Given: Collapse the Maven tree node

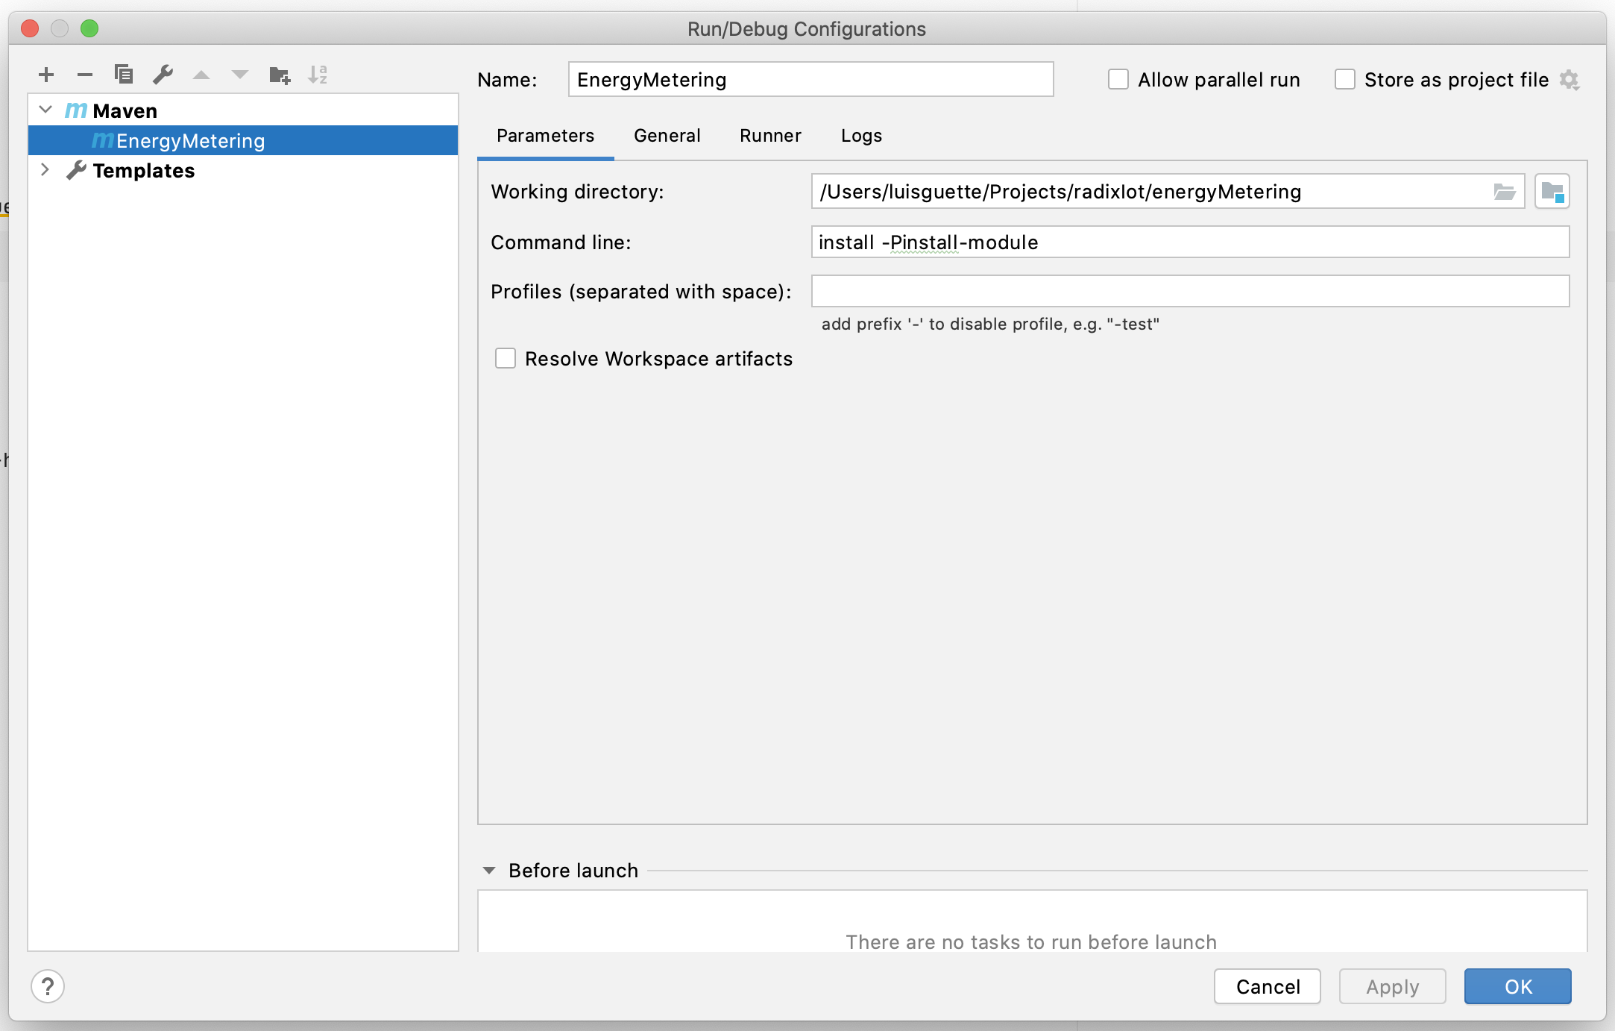Looking at the screenshot, I should [45, 110].
